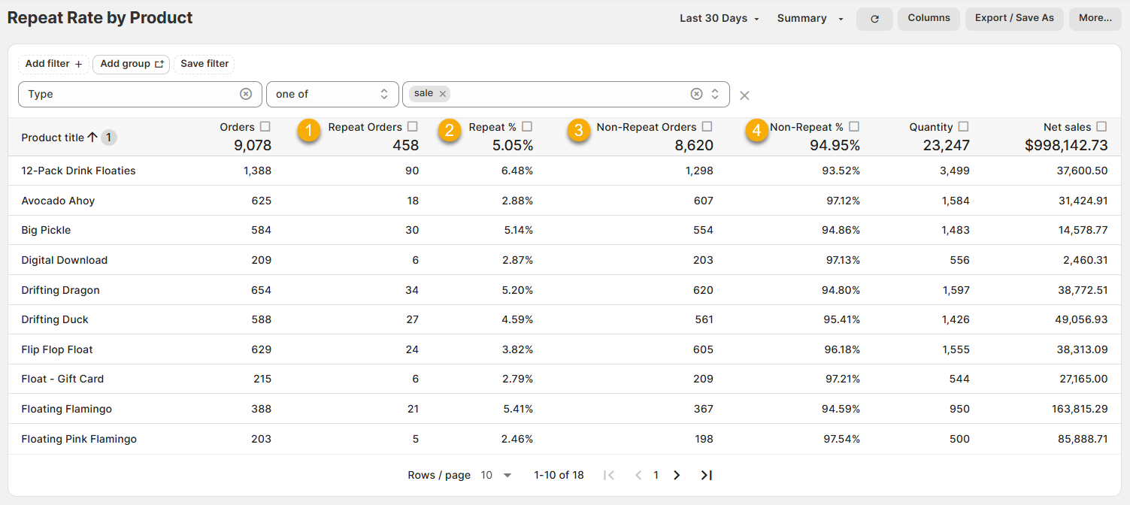Open the Rows per page dropdown
Viewport: 1130px width, 505px height.
(x=496, y=475)
